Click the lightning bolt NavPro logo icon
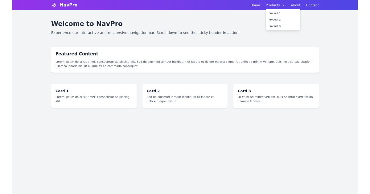The image size is (370, 194). 54,5
